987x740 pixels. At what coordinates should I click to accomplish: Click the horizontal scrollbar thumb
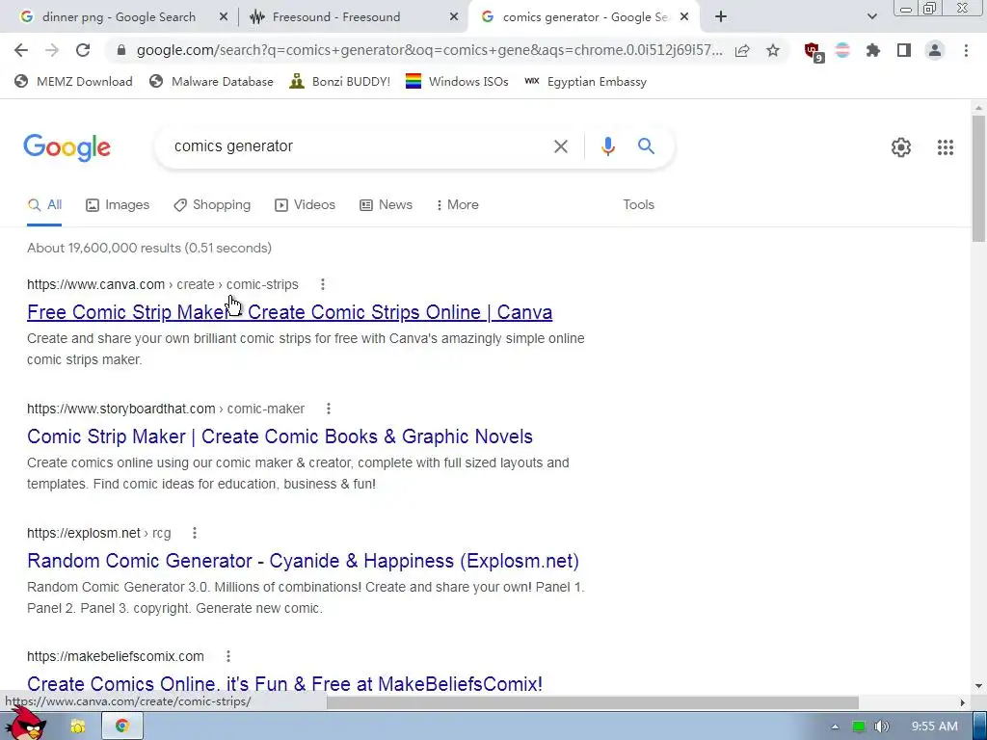[x=592, y=702]
